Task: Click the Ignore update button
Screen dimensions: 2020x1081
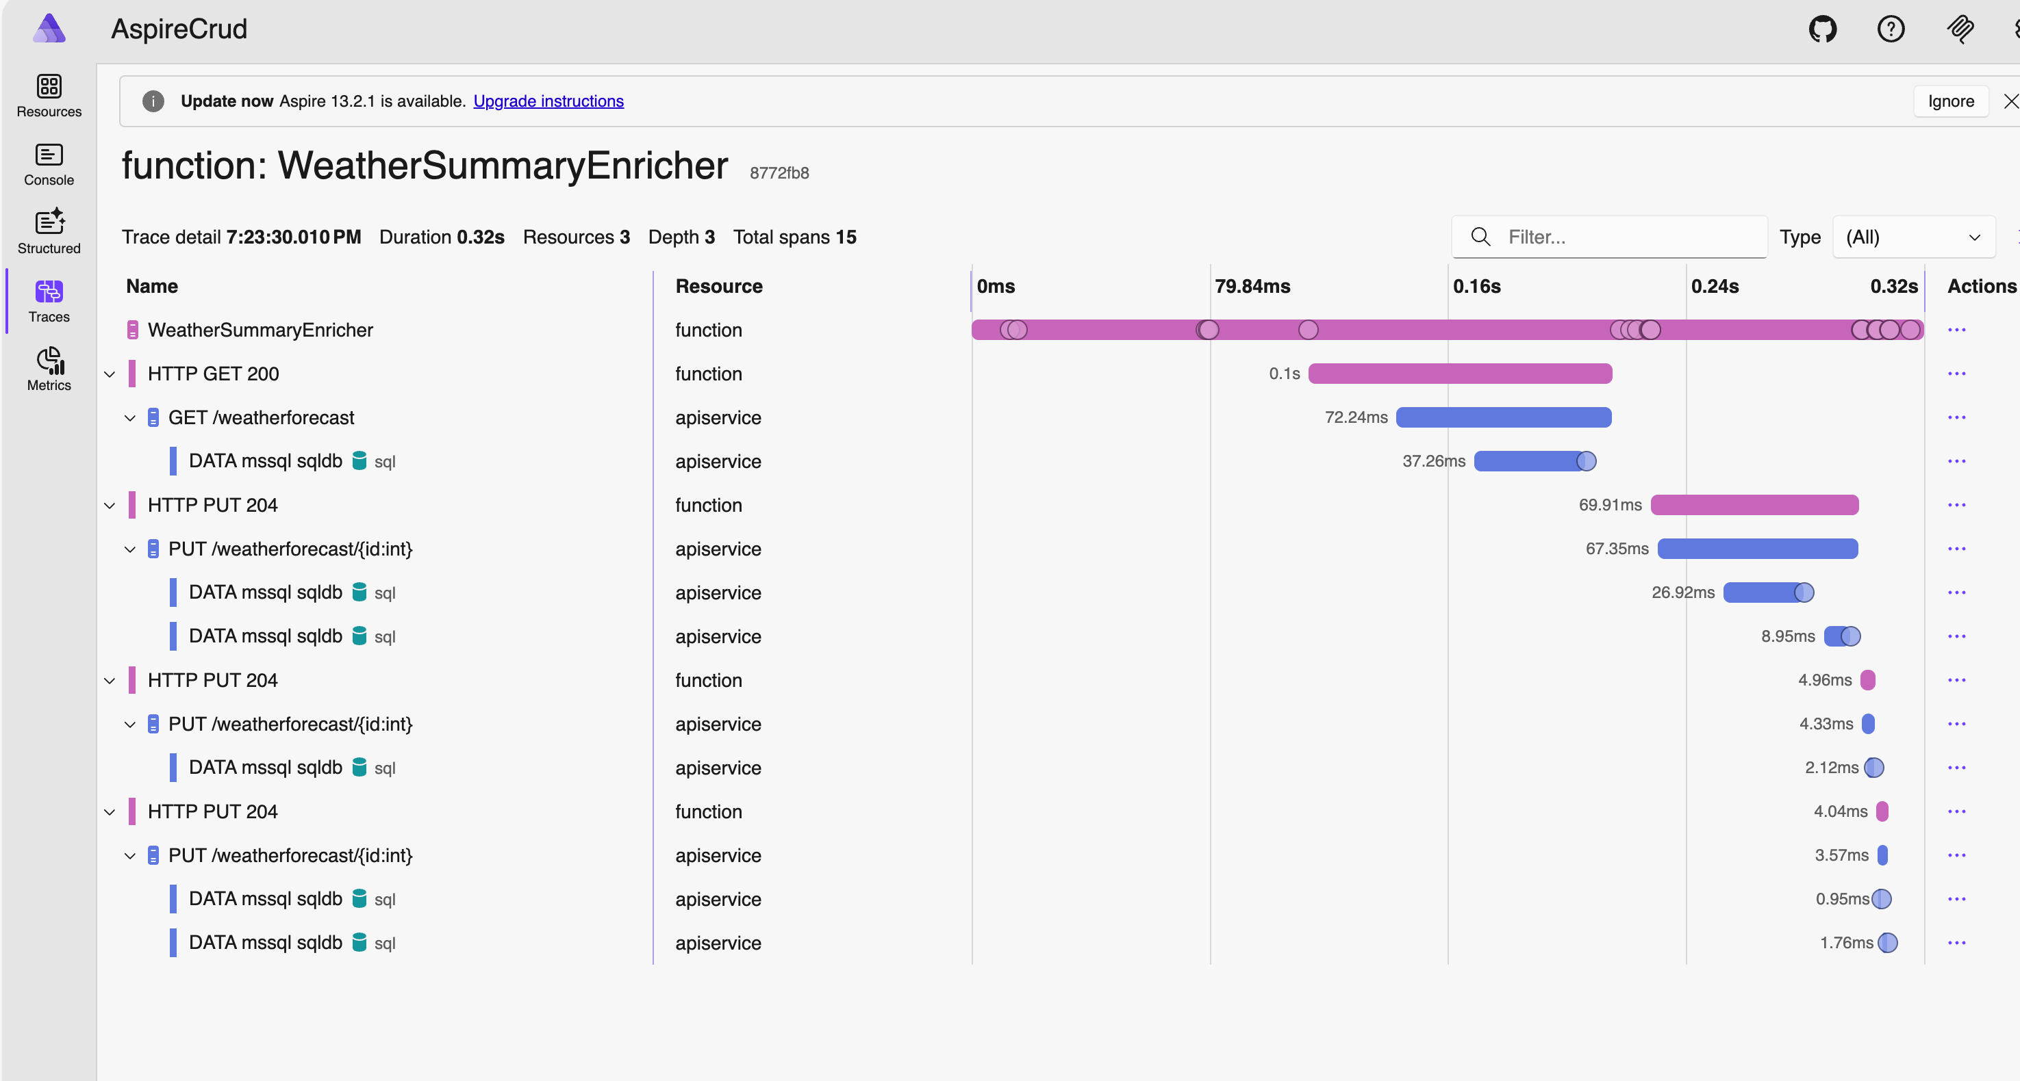Action: pos(1950,101)
